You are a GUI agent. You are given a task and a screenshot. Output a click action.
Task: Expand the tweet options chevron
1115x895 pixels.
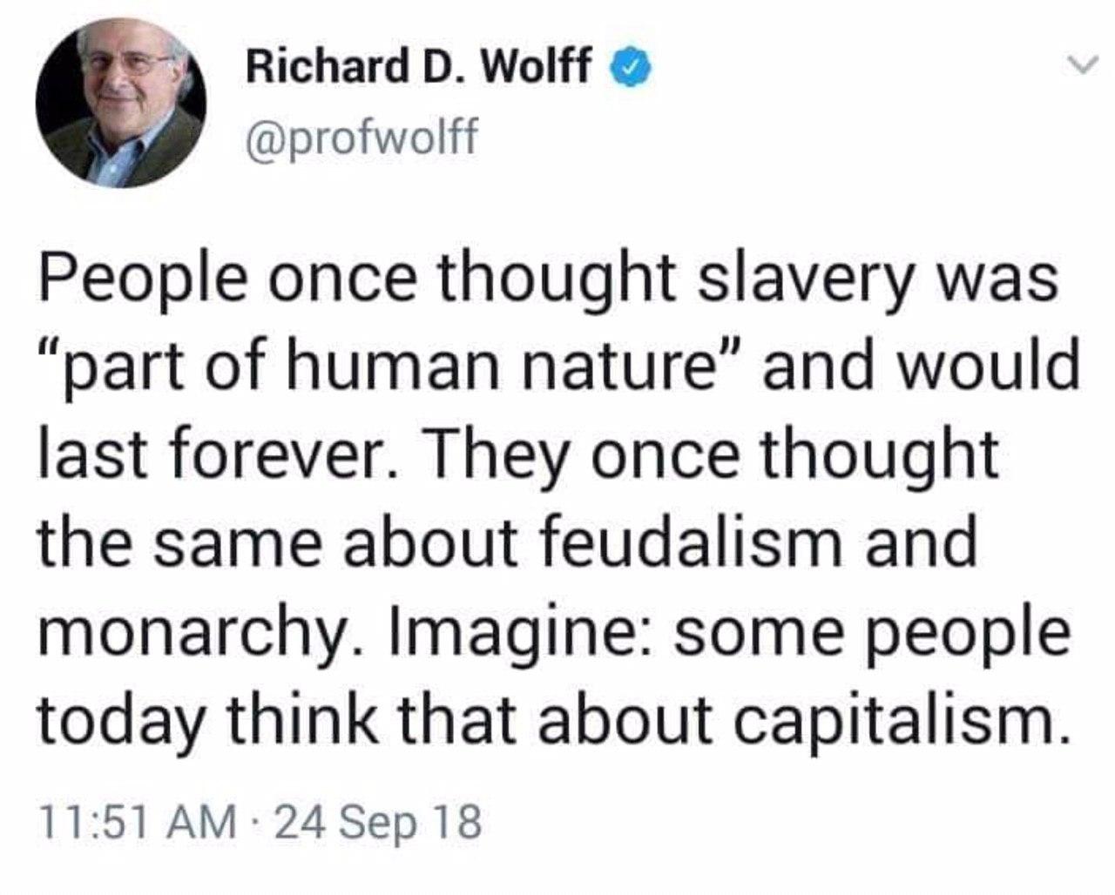(x=1080, y=65)
